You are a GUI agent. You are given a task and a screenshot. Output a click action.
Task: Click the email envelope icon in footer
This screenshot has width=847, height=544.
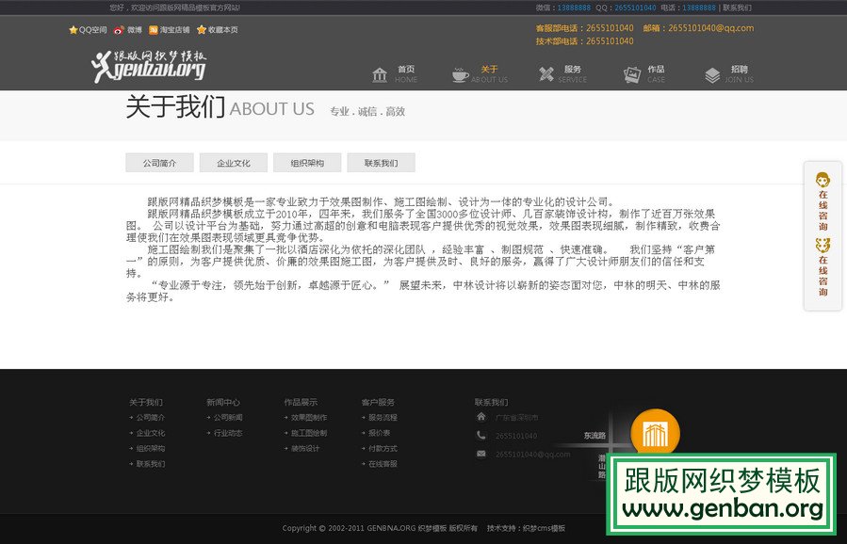point(481,454)
